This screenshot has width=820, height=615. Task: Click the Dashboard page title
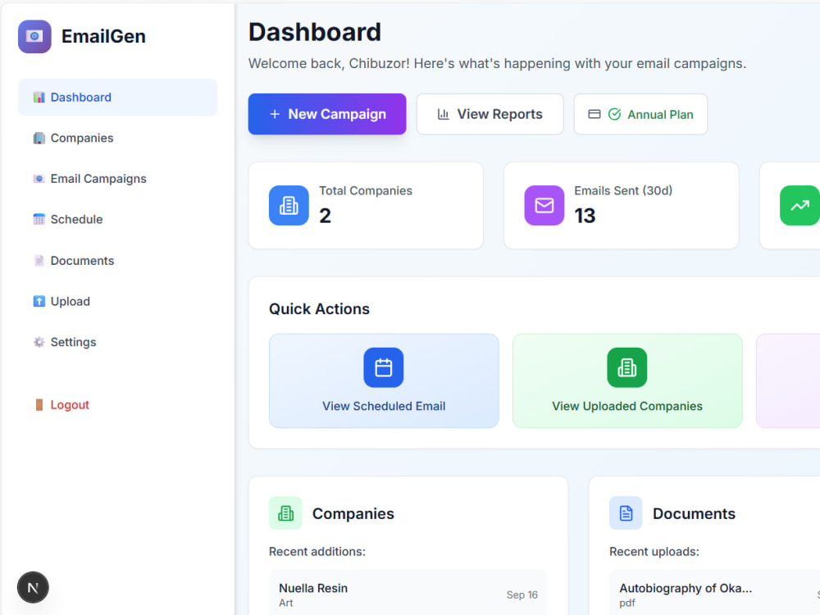click(314, 32)
